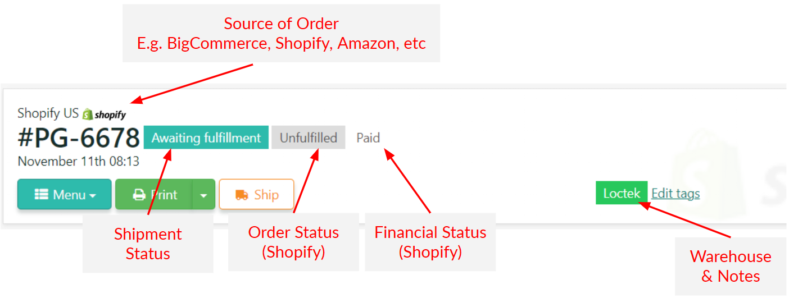Select the order number #PG-6678
789x298 pixels.
pyautogui.click(x=79, y=138)
